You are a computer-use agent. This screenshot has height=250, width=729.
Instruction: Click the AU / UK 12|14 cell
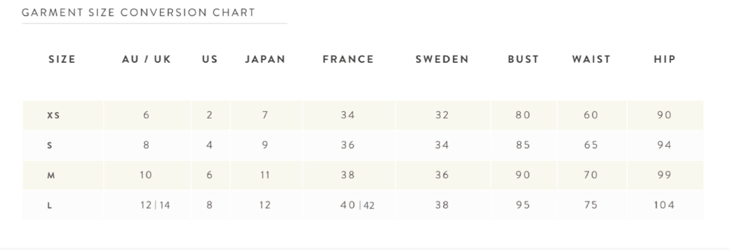click(155, 205)
